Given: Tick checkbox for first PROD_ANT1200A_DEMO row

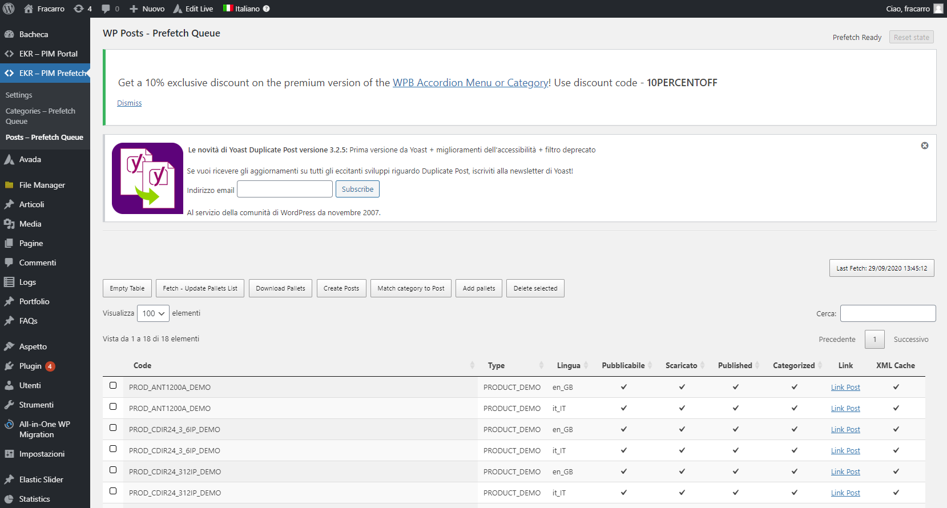Looking at the screenshot, I should click(x=113, y=386).
